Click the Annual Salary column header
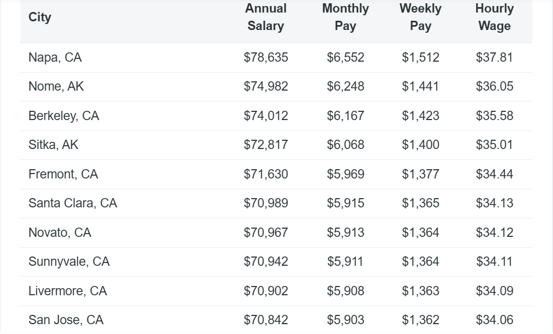The height and width of the screenshot is (334, 553). (266, 17)
